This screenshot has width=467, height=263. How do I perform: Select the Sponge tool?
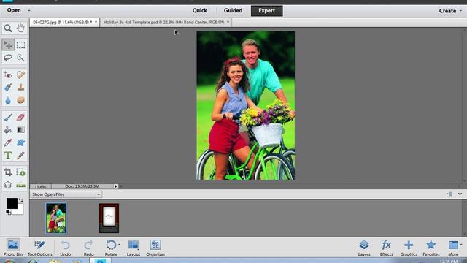coord(20,100)
